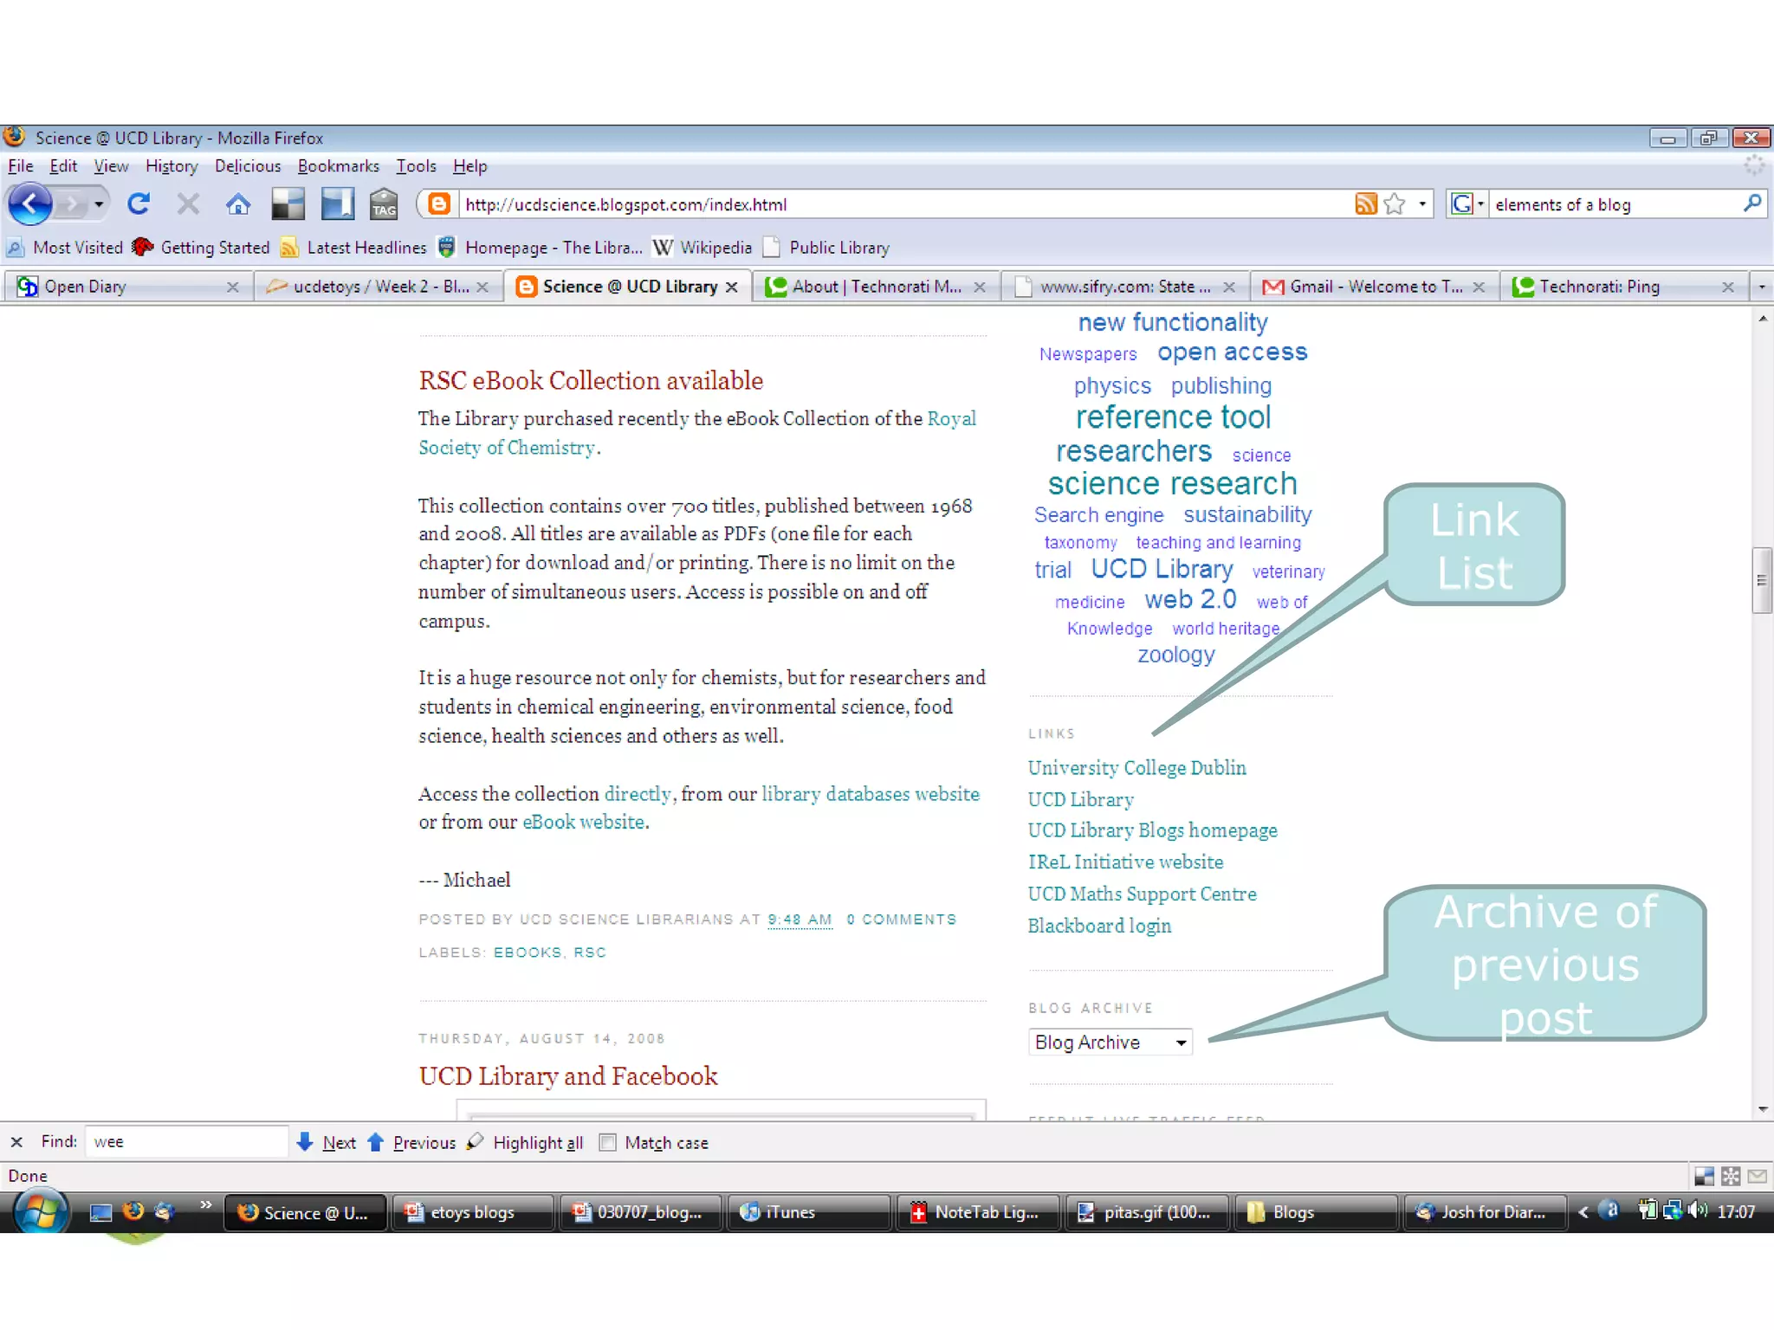The image size is (1774, 1330).
Task: Click the RSS feed icon in address bar
Action: 1365,204
